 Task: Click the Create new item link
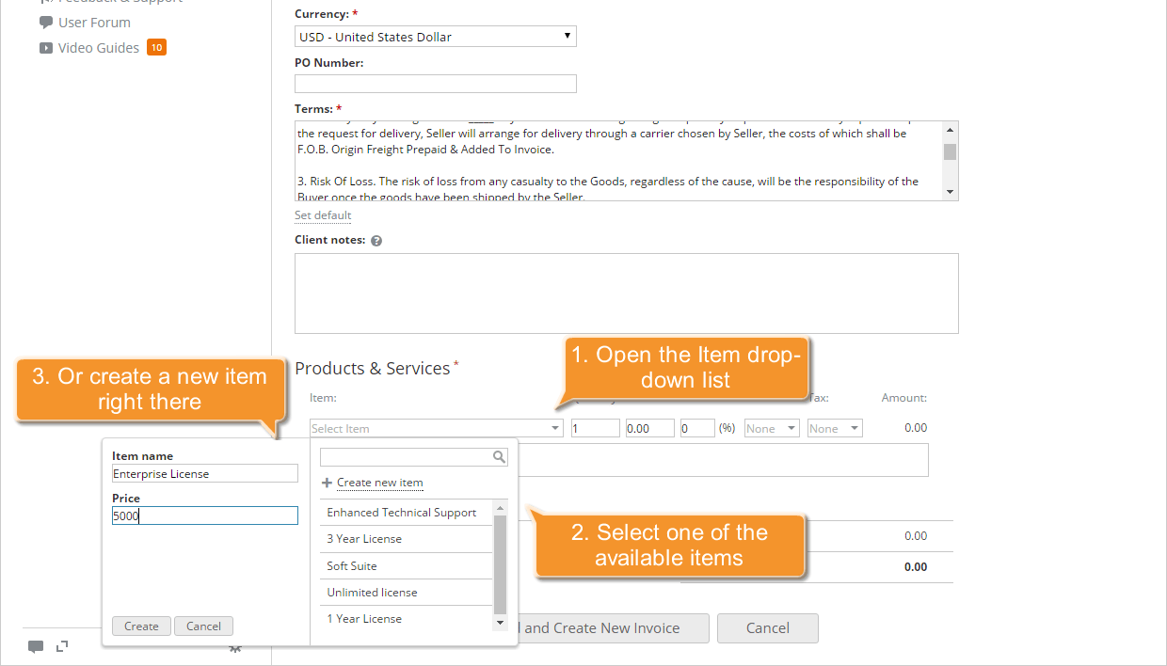tap(379, 483)
